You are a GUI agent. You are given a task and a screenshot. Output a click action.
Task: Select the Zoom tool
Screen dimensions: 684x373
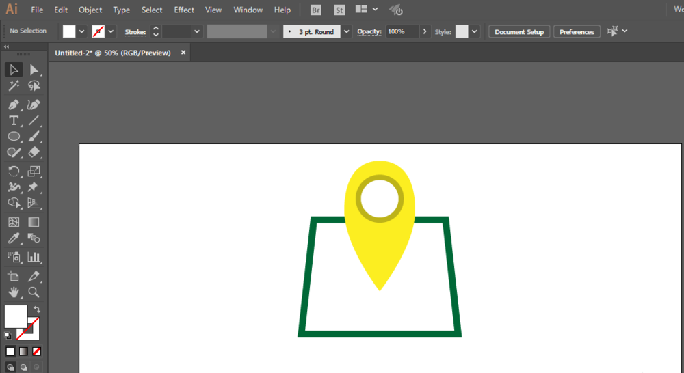[x=34, y=292]
